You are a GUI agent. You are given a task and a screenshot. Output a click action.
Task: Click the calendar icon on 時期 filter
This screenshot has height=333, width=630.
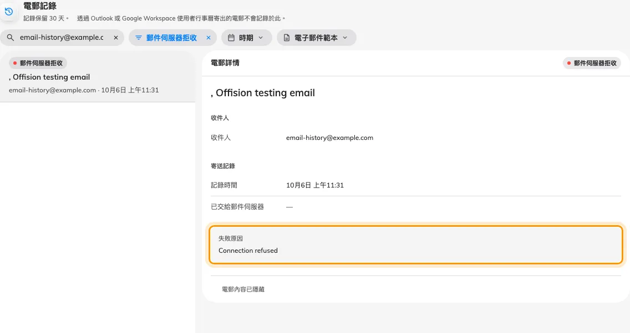click(x=231, y=38)
